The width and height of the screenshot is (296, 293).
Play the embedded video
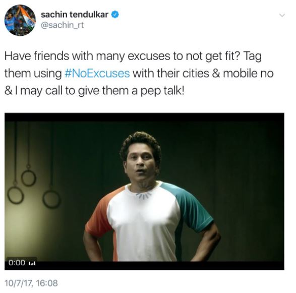tap(144, 191)
